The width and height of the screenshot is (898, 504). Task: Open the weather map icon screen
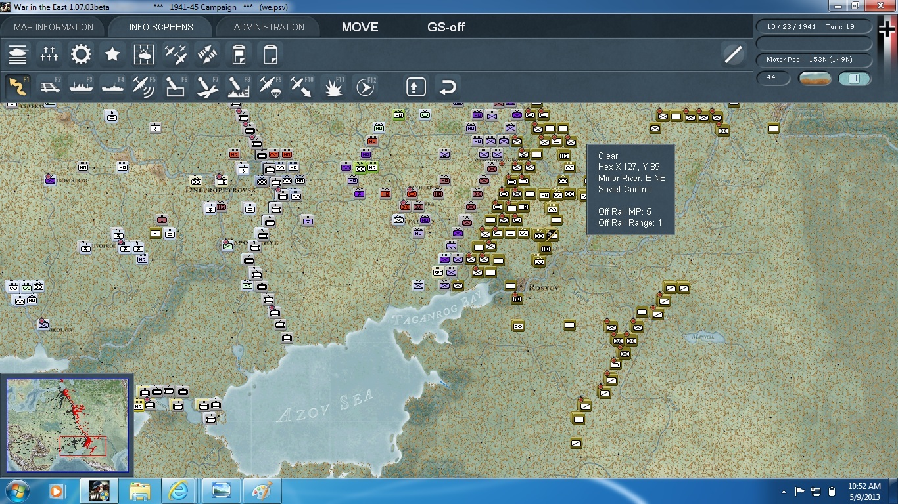point(144,54)
